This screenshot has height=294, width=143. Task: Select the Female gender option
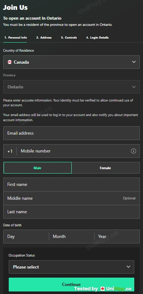pos(106,168)
